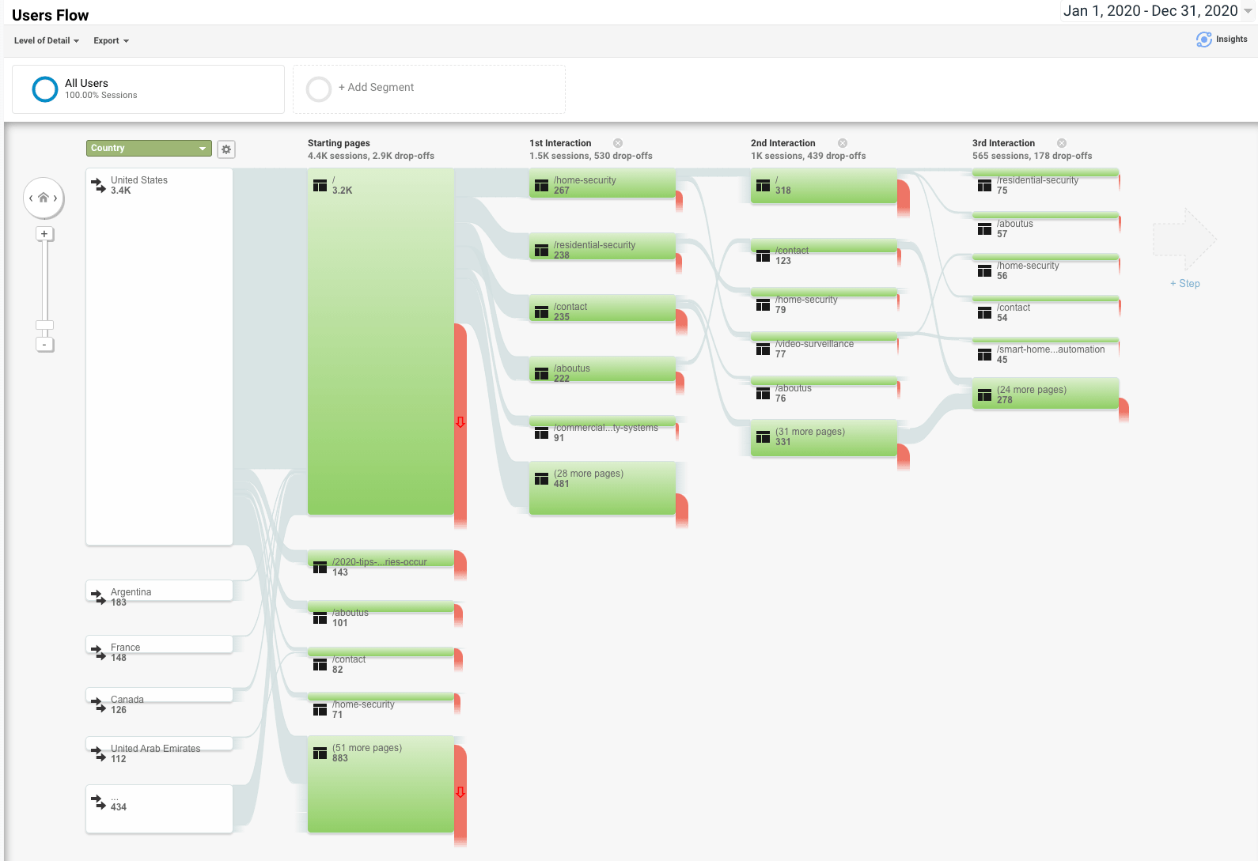Open the Export menu
The height and width of the screenshot is (861, 1258).
pyautogui.click(x=111, y=41)
